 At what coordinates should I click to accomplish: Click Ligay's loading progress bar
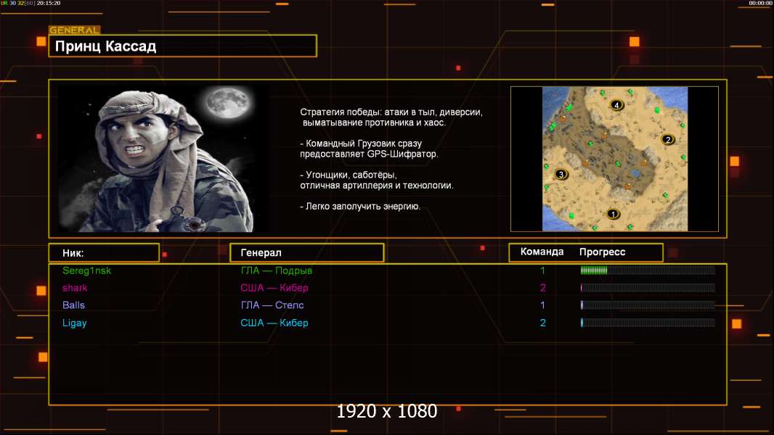[648, 323]
